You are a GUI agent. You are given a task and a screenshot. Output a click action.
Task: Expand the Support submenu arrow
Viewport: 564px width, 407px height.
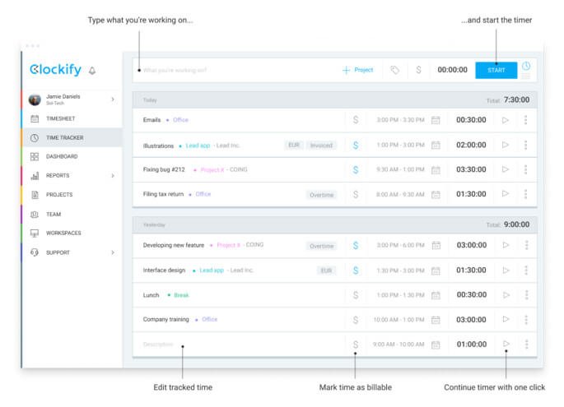tap(113, 252)
